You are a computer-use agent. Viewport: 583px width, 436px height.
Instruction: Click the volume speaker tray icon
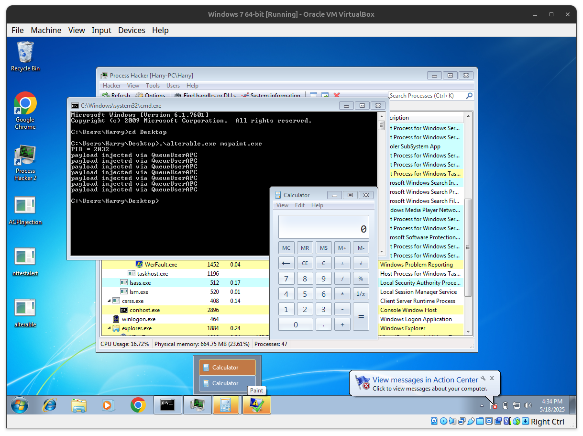coord(528,405)
